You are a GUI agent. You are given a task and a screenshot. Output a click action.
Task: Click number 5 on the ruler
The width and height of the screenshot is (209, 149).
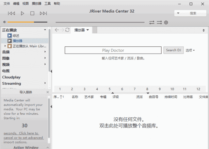[x=110, y=89]
